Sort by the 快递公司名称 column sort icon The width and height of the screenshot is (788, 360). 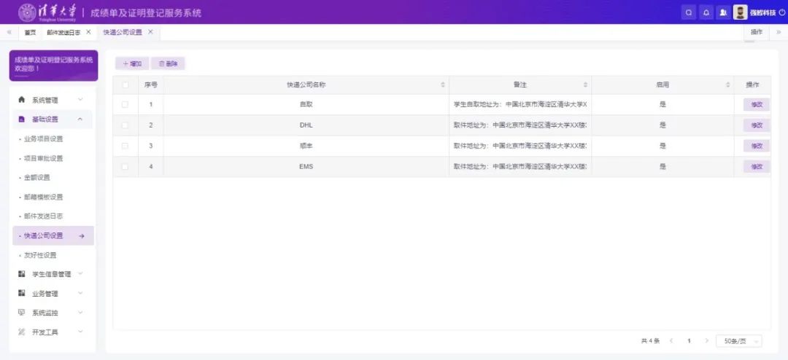click(x=443, y=85)
